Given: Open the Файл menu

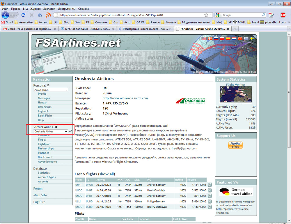Looking at the screenshot, I should (x=5, y=9).
